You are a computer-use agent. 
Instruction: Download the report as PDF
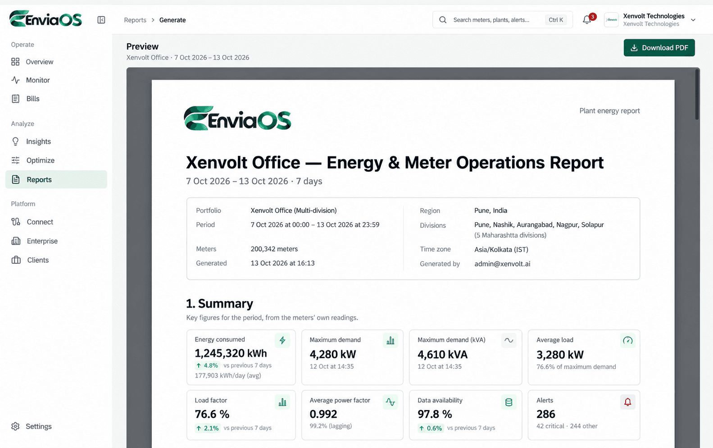[x=659, y=48]
